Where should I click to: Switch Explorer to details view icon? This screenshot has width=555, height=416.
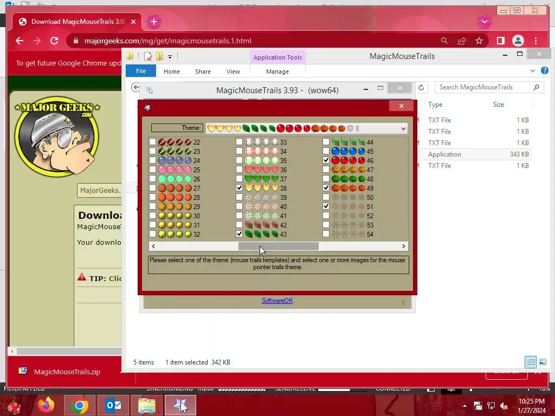tap(531, 362)
